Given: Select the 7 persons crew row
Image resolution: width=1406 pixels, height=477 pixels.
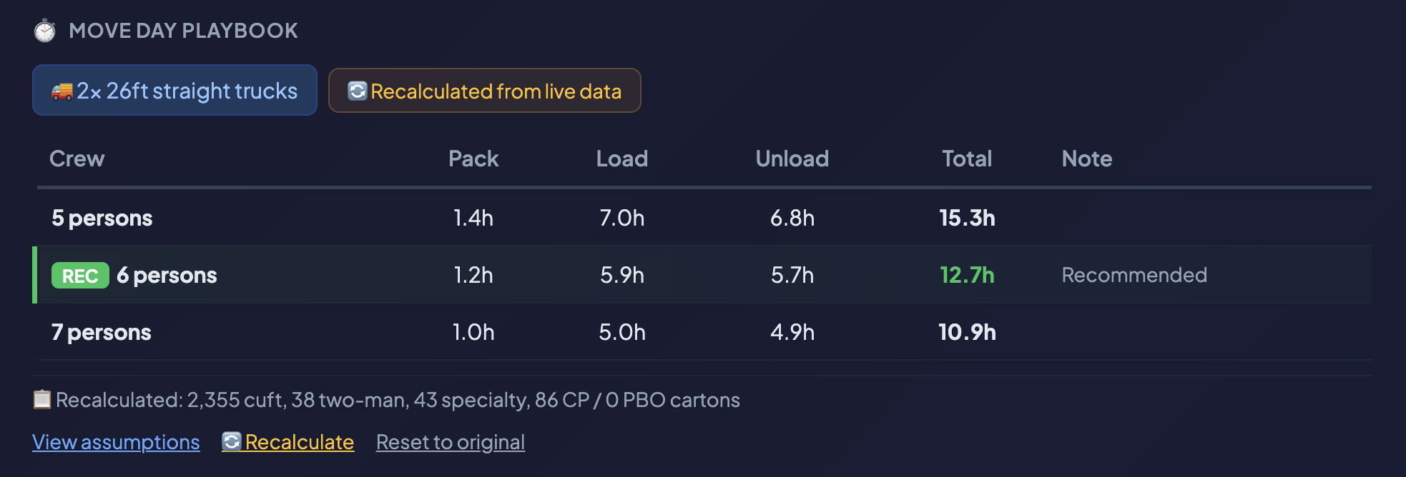Looking at the screenshot, I should coord(704,332).
